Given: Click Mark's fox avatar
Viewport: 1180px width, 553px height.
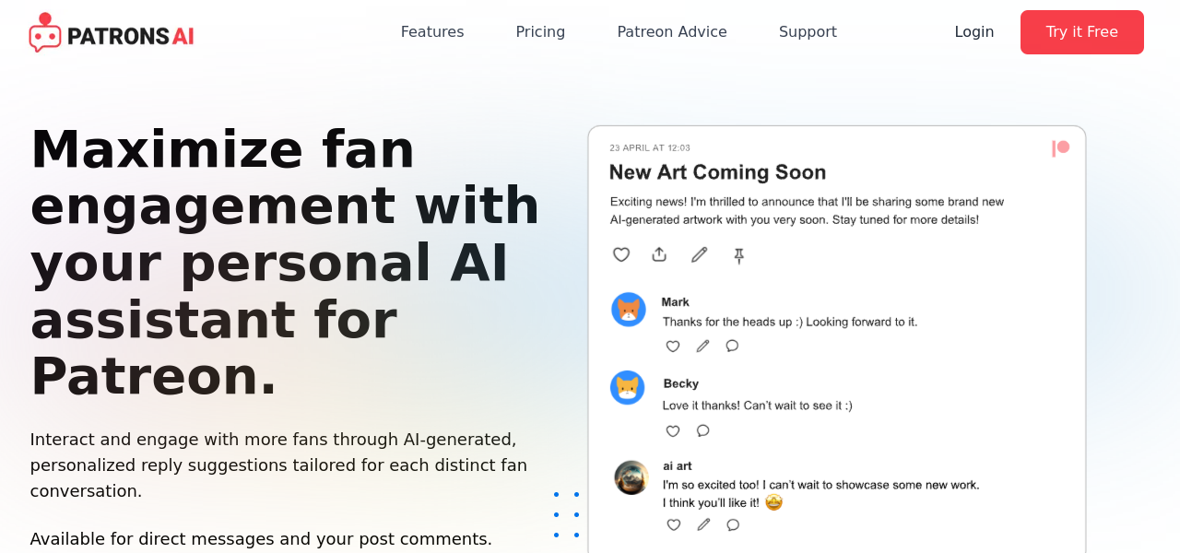Looking at the screenshot, I should click(629, 310).
